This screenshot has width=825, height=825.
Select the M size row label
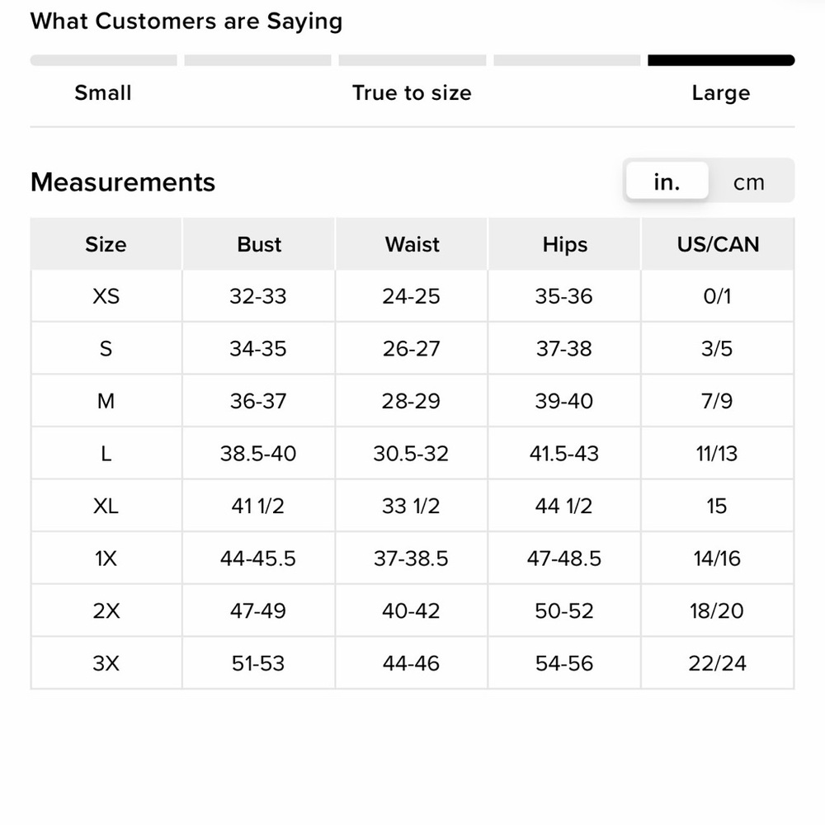[x=106, y=401]
